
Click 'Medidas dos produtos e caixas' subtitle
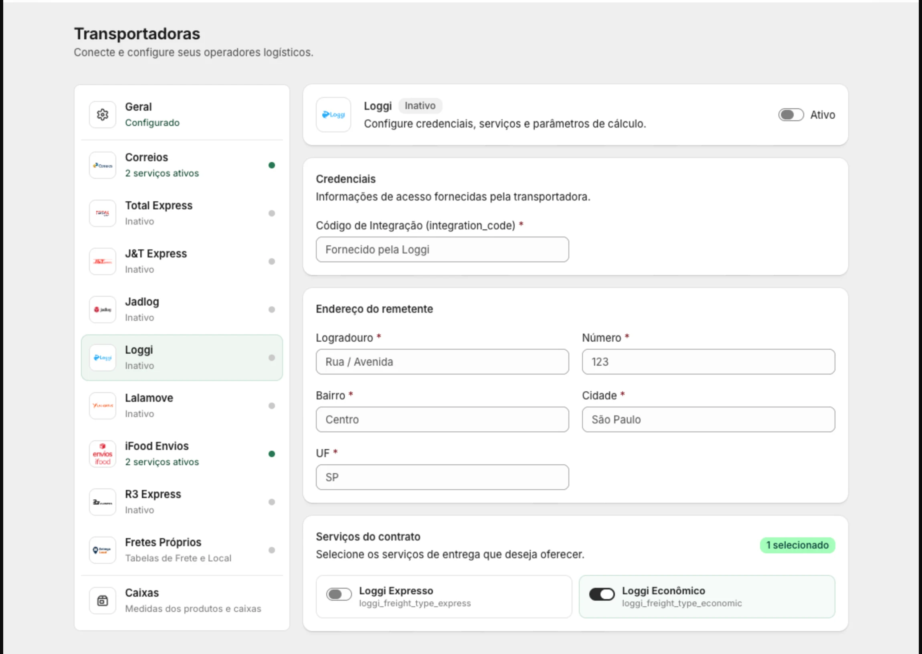pos(193,609)
